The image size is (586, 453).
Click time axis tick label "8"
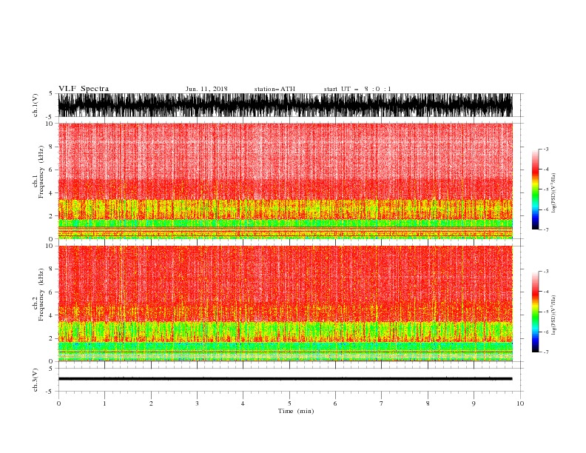pos(428,403)
